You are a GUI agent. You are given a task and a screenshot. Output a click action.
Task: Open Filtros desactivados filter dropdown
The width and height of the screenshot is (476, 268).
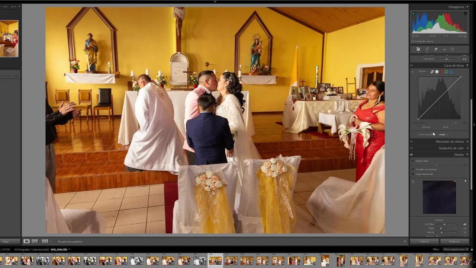[x=456, y=249]
